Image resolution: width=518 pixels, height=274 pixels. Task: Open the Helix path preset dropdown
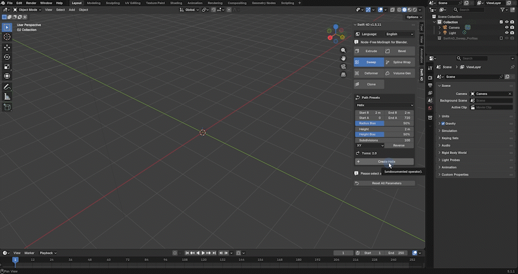tap(384, 105)
